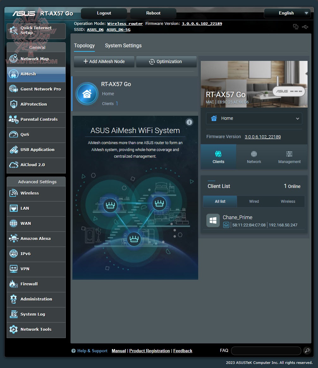The height and width of the screenshot is (368, 318).
Task: Click the Guest Network Pro icon
Action: pos(13,89)
